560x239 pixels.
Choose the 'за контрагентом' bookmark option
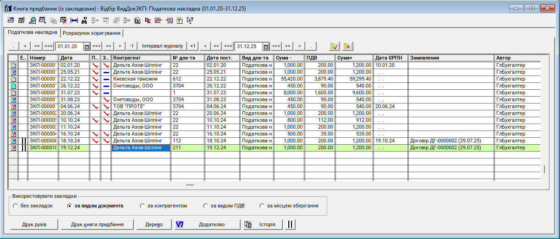pyautogui.click(x=143, y=206)
